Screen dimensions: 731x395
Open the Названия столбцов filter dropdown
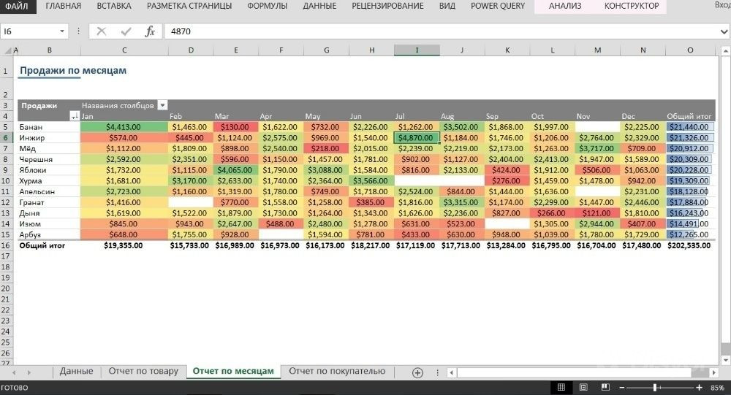tap(162, 105)
